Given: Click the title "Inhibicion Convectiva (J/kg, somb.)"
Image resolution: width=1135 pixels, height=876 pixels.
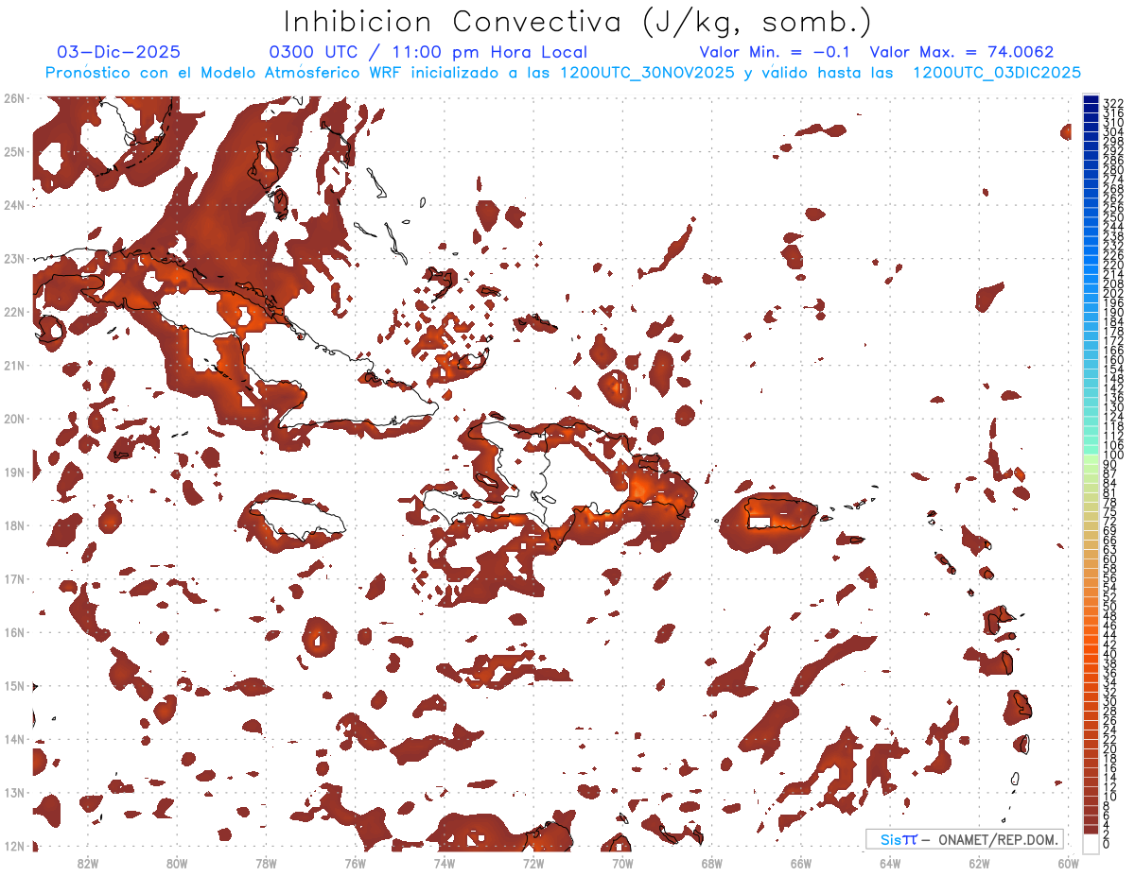Looking at the screenshot, I should [578, 23].
